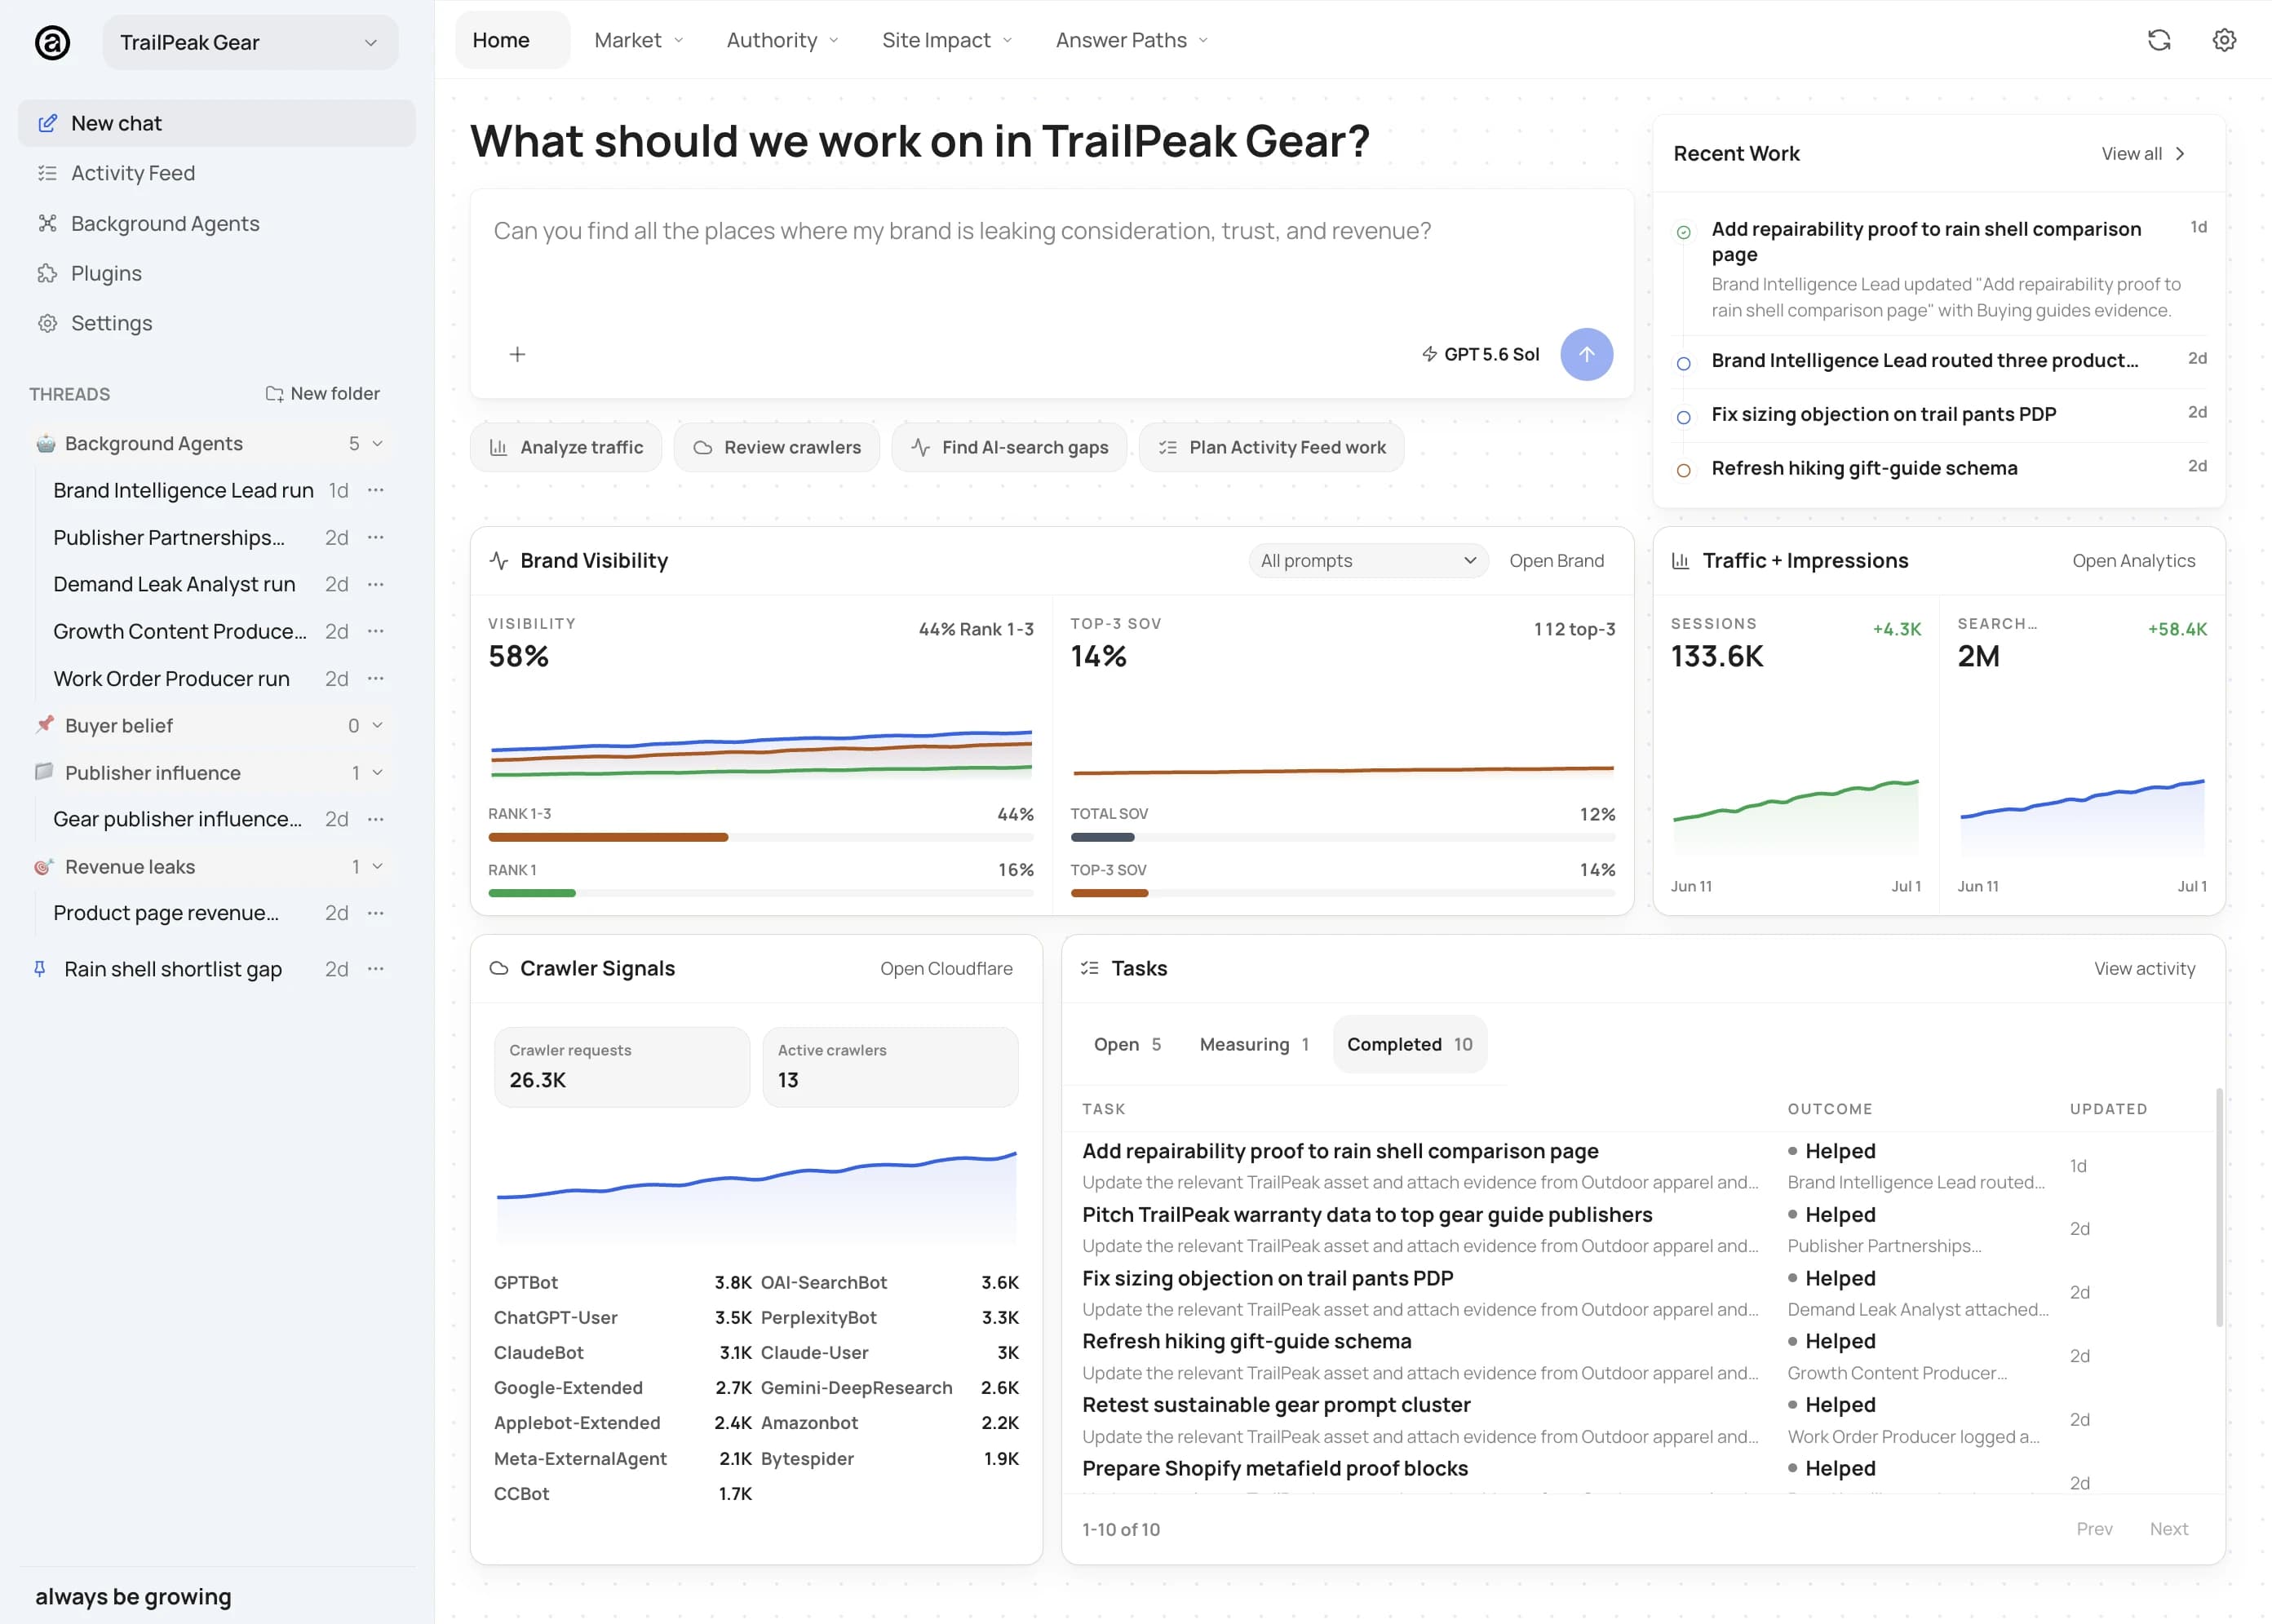Click status circle of Fix sizing objection item
The width and height of the screenshot is (2272, 1624).
(x=1684, y=417)
